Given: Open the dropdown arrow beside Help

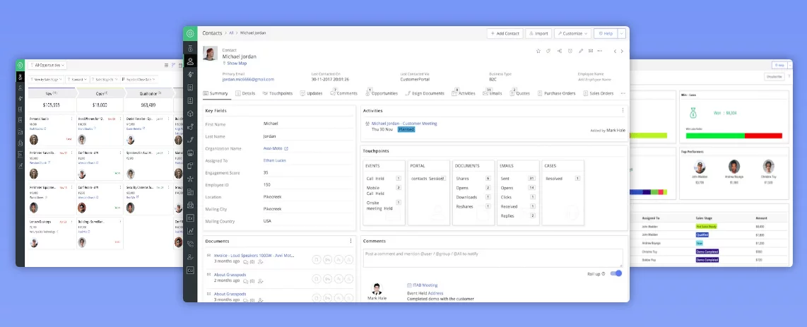Looking at the screenshot, I should [x=621, y=33].
